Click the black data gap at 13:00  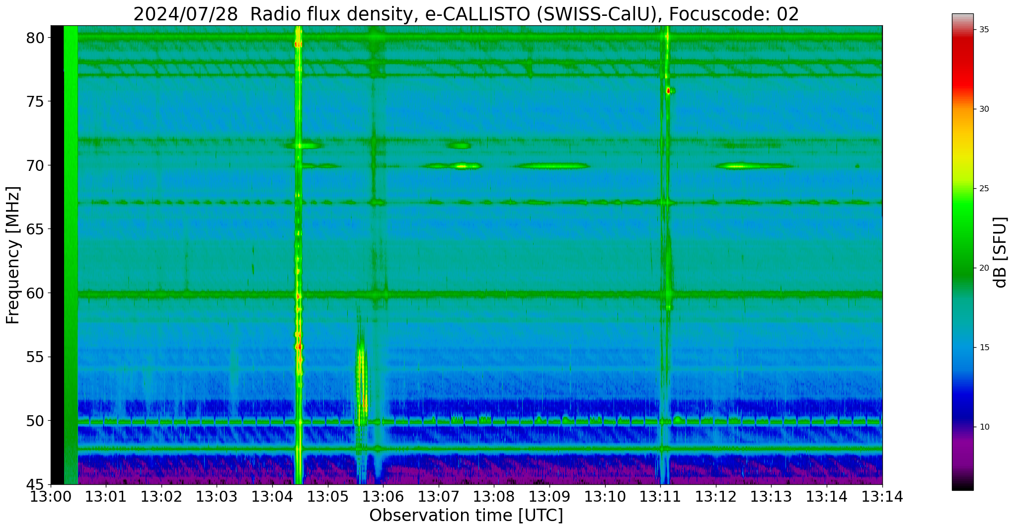point(57,254)
